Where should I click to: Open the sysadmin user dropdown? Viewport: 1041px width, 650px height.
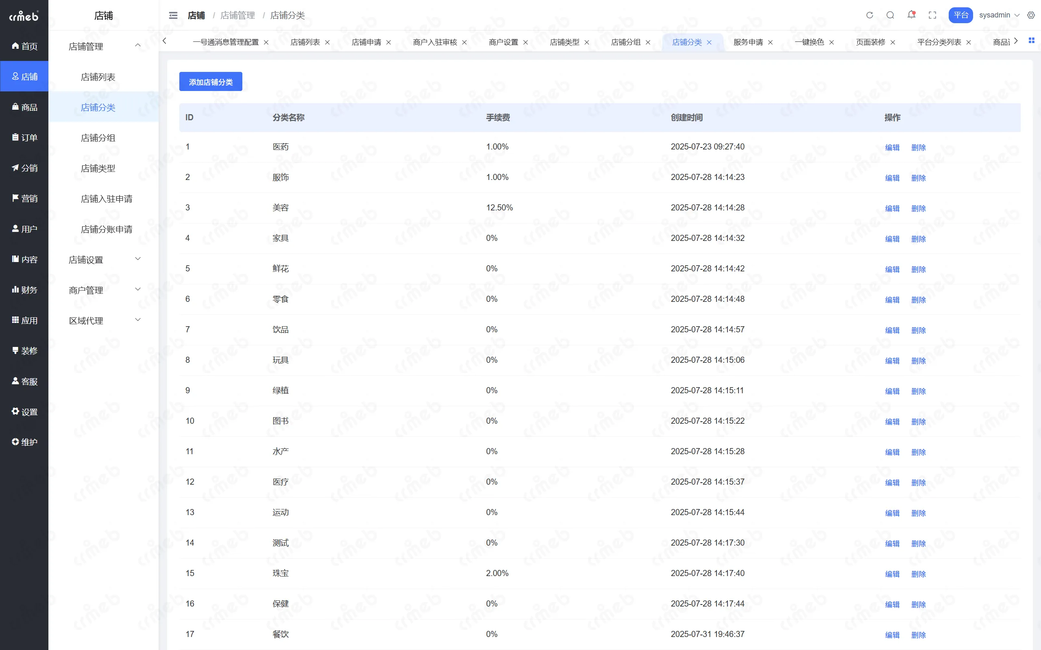[x=999, y=15]
